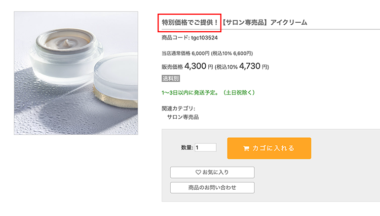Click the tax-included sale price 4,730 円
This screenshot has width=380, height=216.
tap(254, 66)
